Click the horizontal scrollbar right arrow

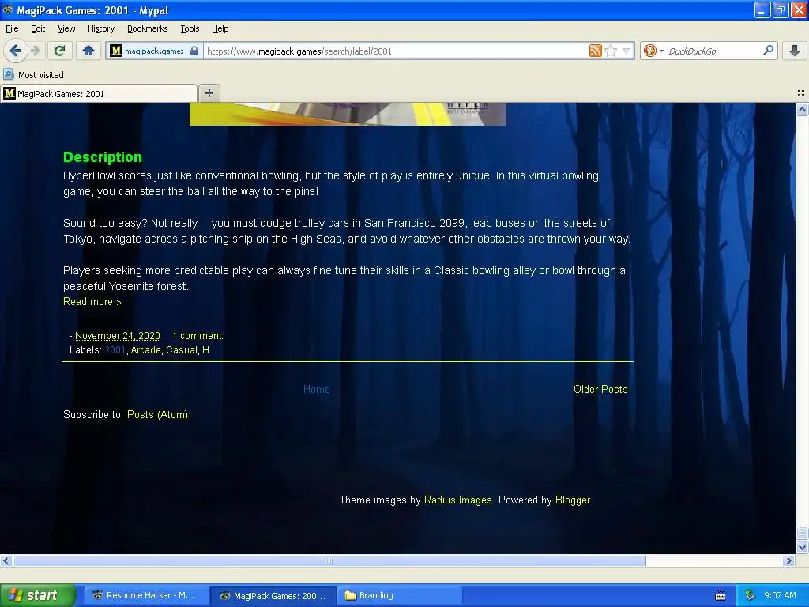pyautogui.click(x=789, y=560)
